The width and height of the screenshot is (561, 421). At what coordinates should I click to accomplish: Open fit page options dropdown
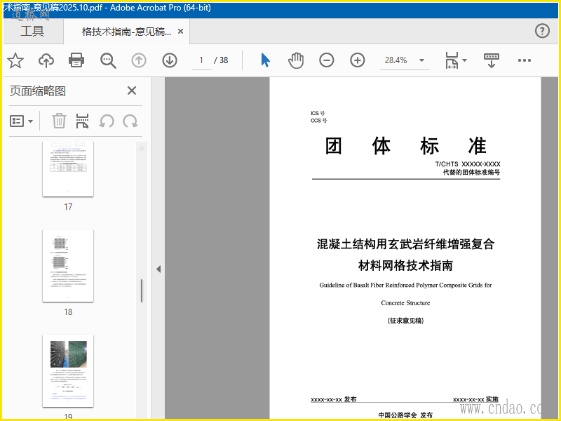pos(456,60)
